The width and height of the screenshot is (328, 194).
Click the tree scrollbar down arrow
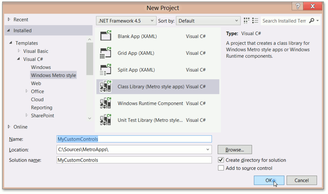point(89,118)
